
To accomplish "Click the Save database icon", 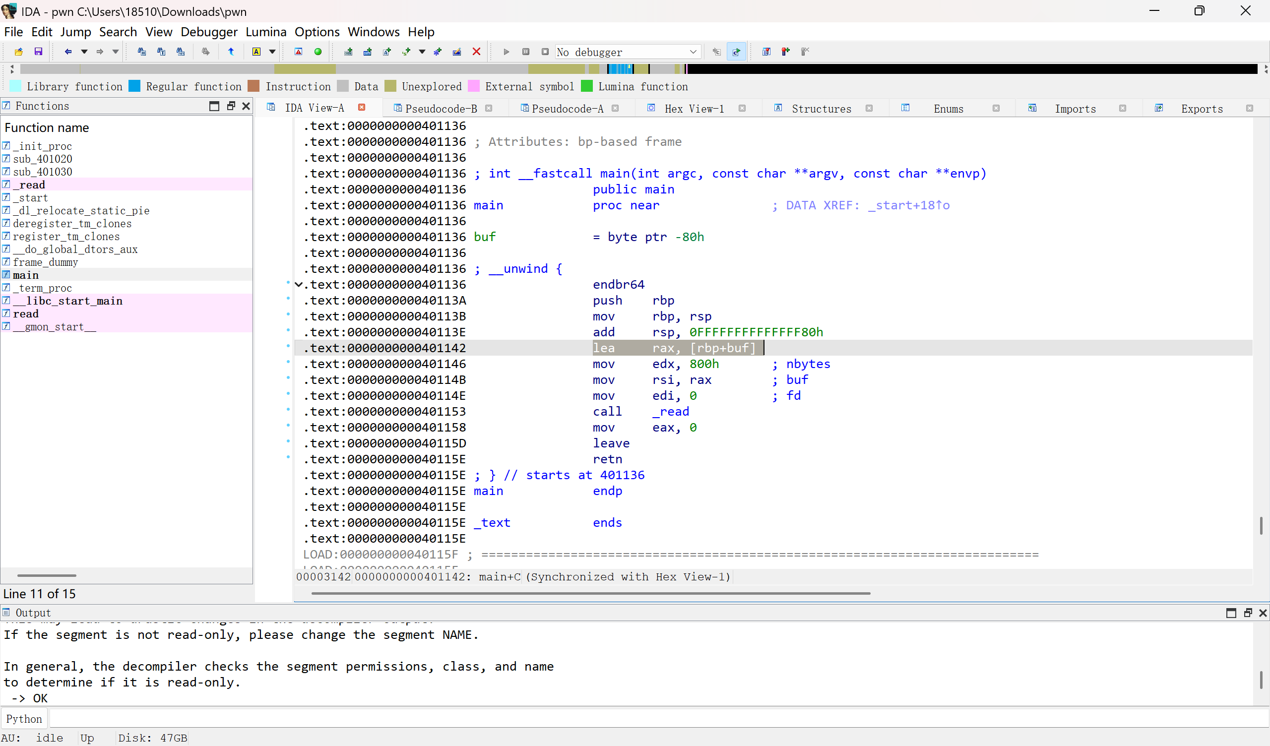I will [38, 52].
